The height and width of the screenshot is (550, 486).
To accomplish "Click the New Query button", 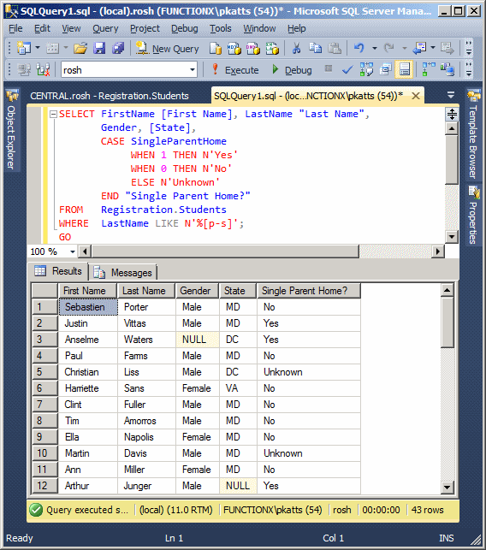I will click(168, 49).
